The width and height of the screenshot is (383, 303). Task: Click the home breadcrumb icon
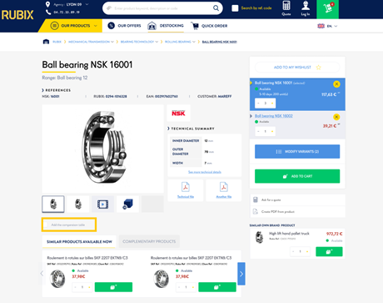46,42
